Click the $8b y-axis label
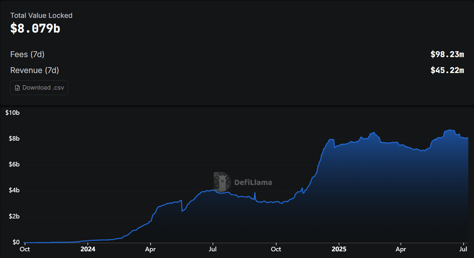Image resolution: width=474 pixels, height=258 pixels. click(x=14, y=139)
